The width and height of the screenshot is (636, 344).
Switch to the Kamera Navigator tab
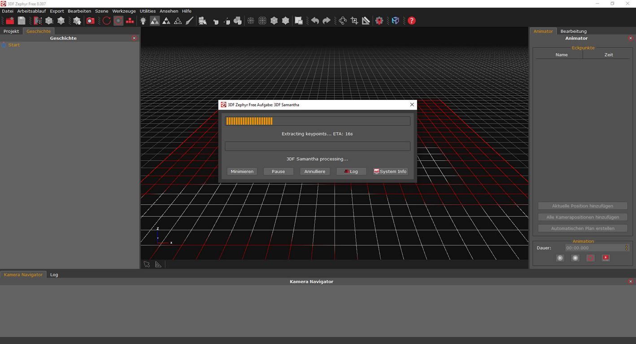coord(23,275)
